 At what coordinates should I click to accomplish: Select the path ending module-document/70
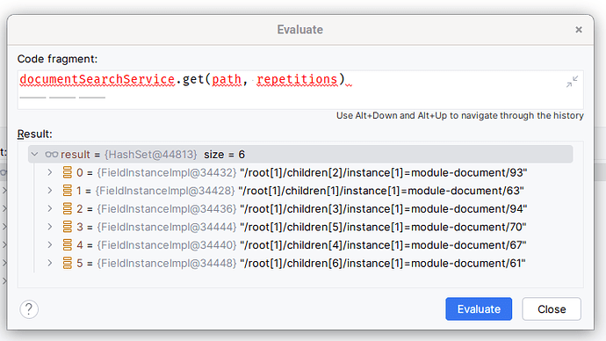[383, 227]
